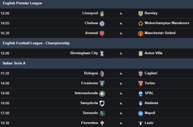
Task: Click the Torino bull crest
Action: [x=140, y=84]
